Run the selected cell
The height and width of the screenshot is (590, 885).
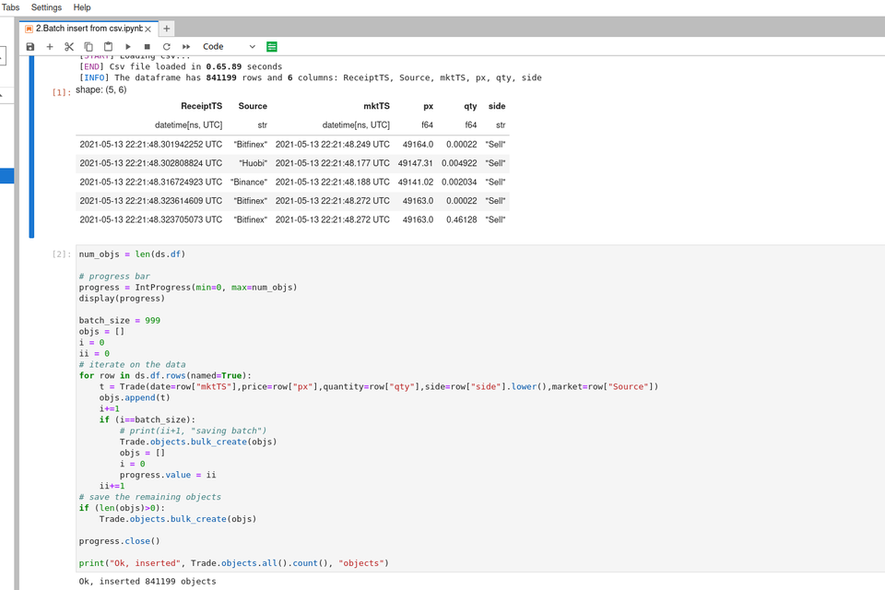pos(128,46)
